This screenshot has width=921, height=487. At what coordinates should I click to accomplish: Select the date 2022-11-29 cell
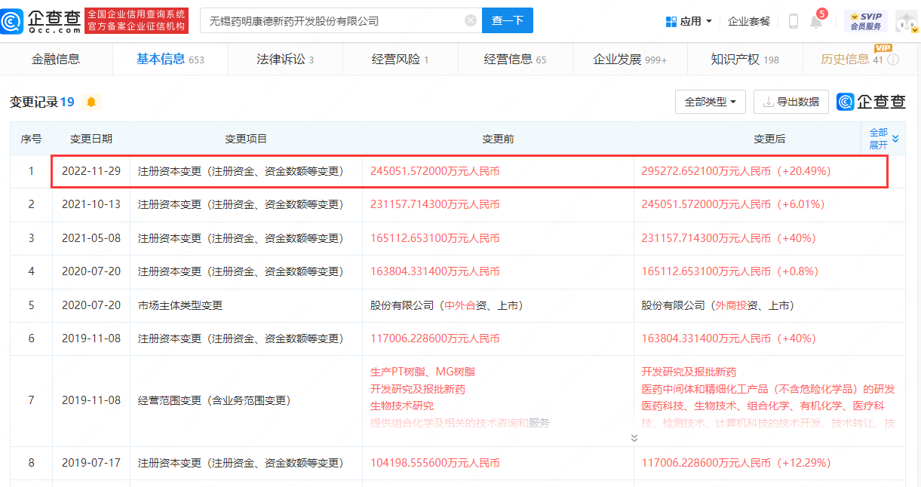[91, 171]
